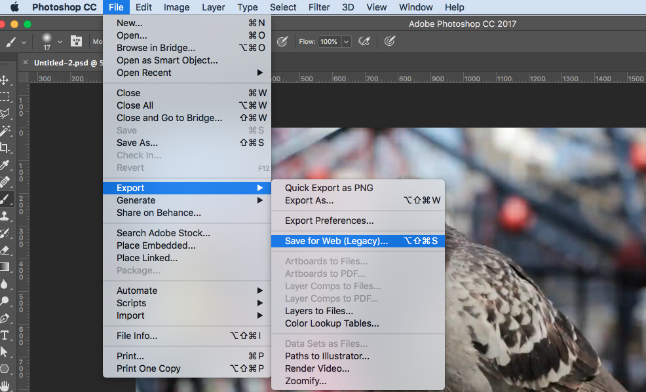Select the Clone Stamp tool
Image resolution: width=646 pixels, height=392 pixels.
coord(5,216)
